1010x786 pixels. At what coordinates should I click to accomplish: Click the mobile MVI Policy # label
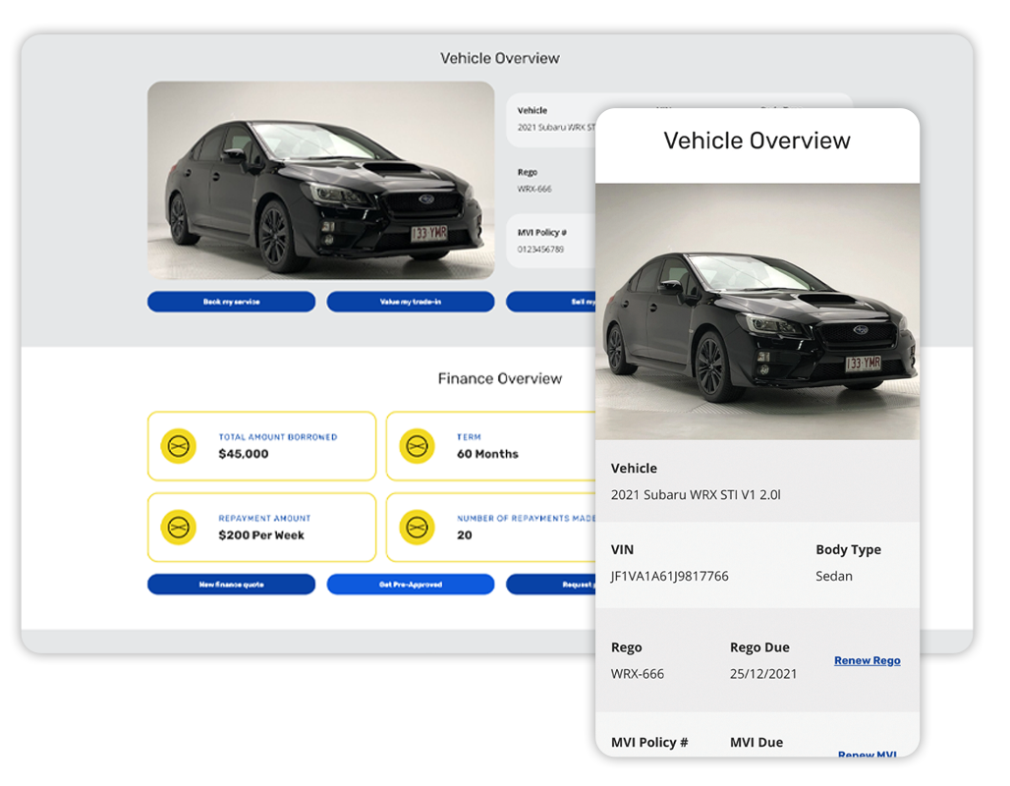tap(649, 742)
